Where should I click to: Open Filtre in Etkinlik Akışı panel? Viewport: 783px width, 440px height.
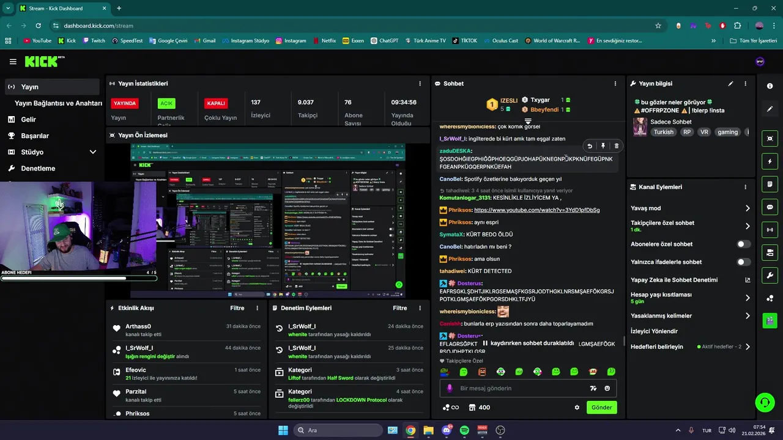[237, 309]
